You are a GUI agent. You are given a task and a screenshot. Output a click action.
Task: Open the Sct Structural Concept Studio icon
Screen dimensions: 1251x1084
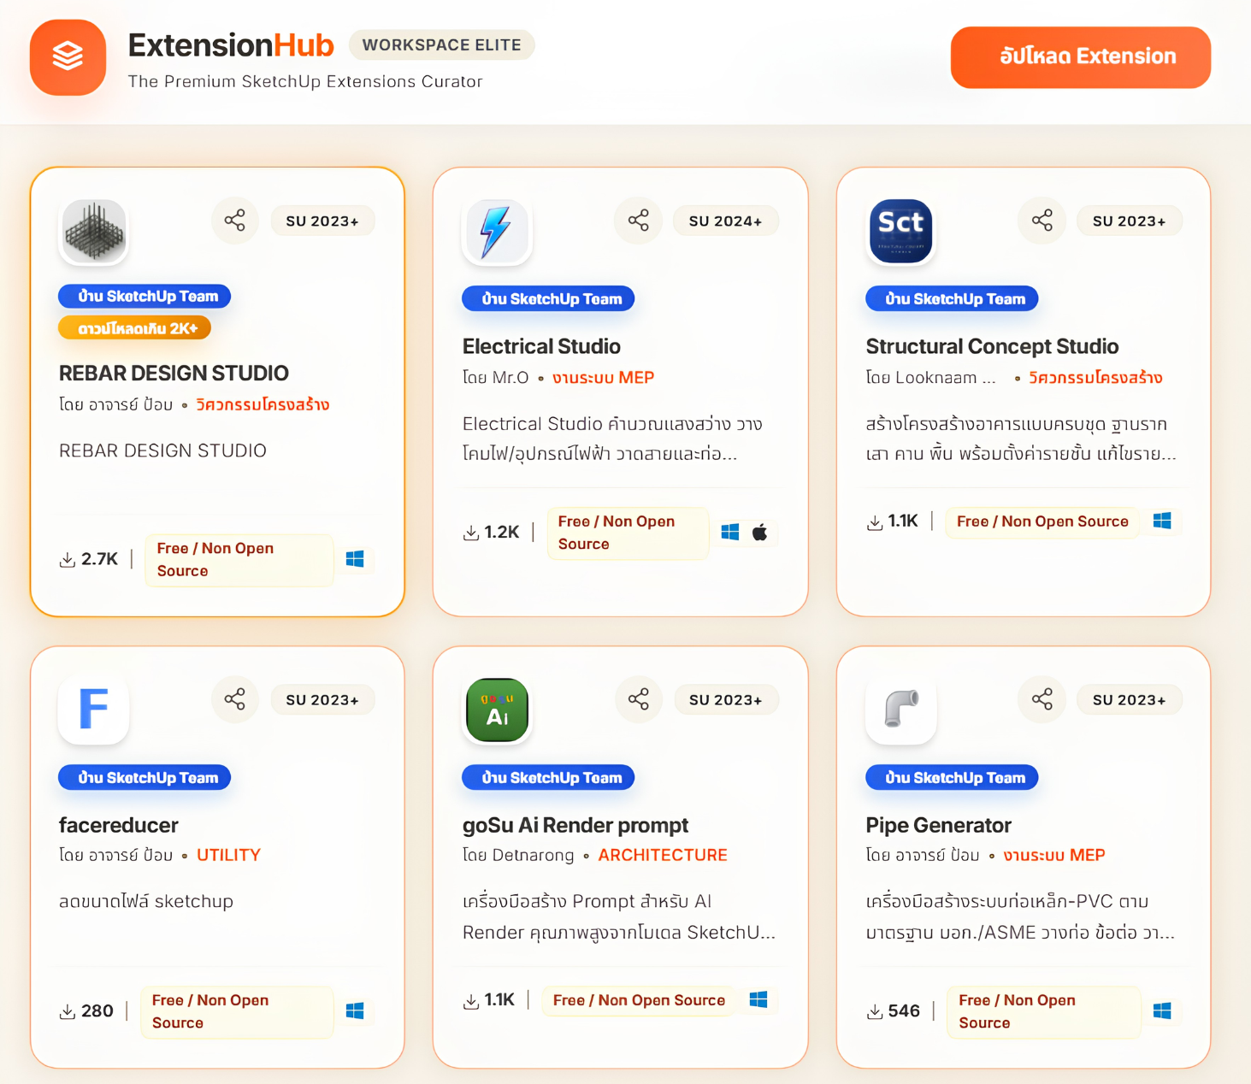coord(900,230)
